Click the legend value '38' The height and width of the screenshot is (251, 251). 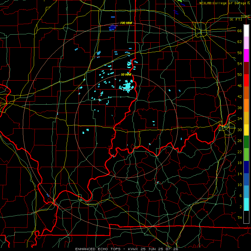point(240,108)
